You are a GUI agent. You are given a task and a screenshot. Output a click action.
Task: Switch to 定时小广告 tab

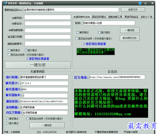[x=146, y=17]
